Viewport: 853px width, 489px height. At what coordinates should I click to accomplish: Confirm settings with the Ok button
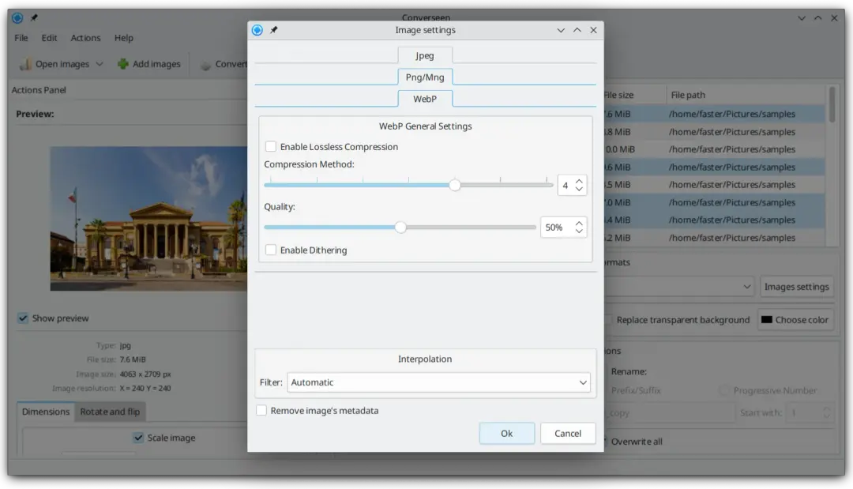506,433
